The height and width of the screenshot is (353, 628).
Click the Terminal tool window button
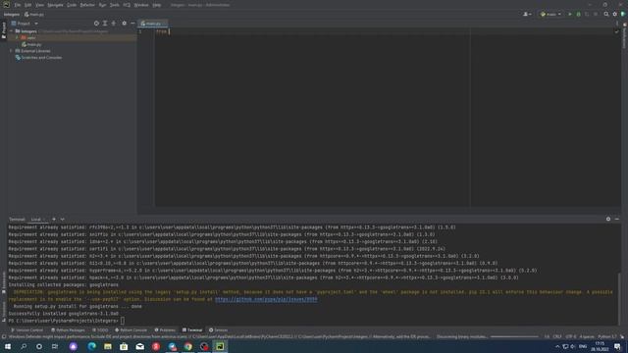click(x=192, y=330)
